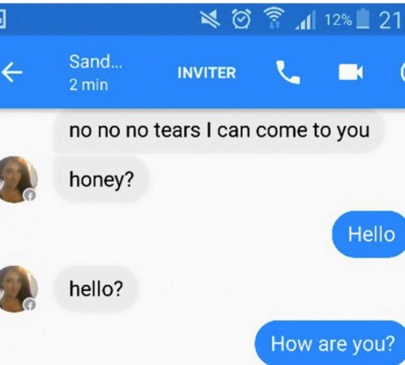Open the contact name Sand... in the header
Image resolution: width=405 pixels, height=365 pixels.
point(96,62)
